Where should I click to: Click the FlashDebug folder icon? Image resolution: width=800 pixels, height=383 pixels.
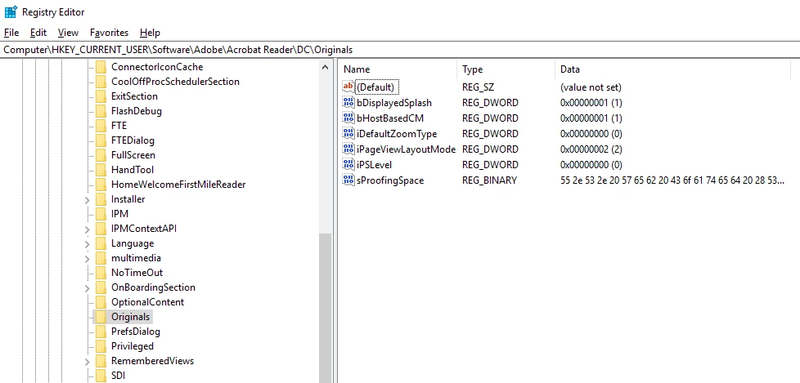point(101,110)
